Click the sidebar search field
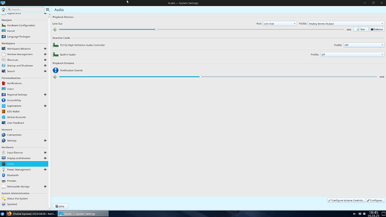Viewport: 386px width, 217px height. (26, 10)
